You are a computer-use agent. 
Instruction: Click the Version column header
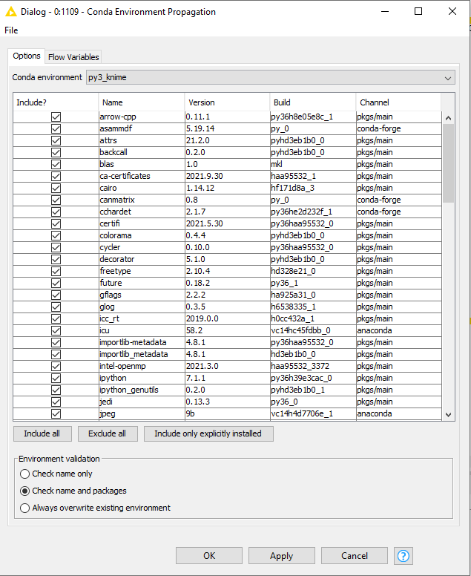[227, 102]
